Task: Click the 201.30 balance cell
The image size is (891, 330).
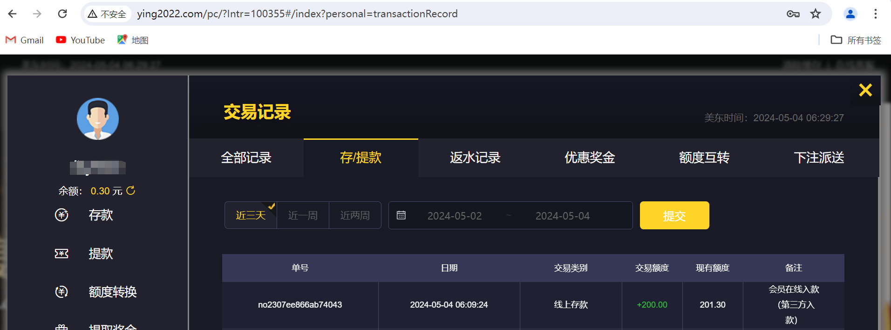Action: [713, 305]
